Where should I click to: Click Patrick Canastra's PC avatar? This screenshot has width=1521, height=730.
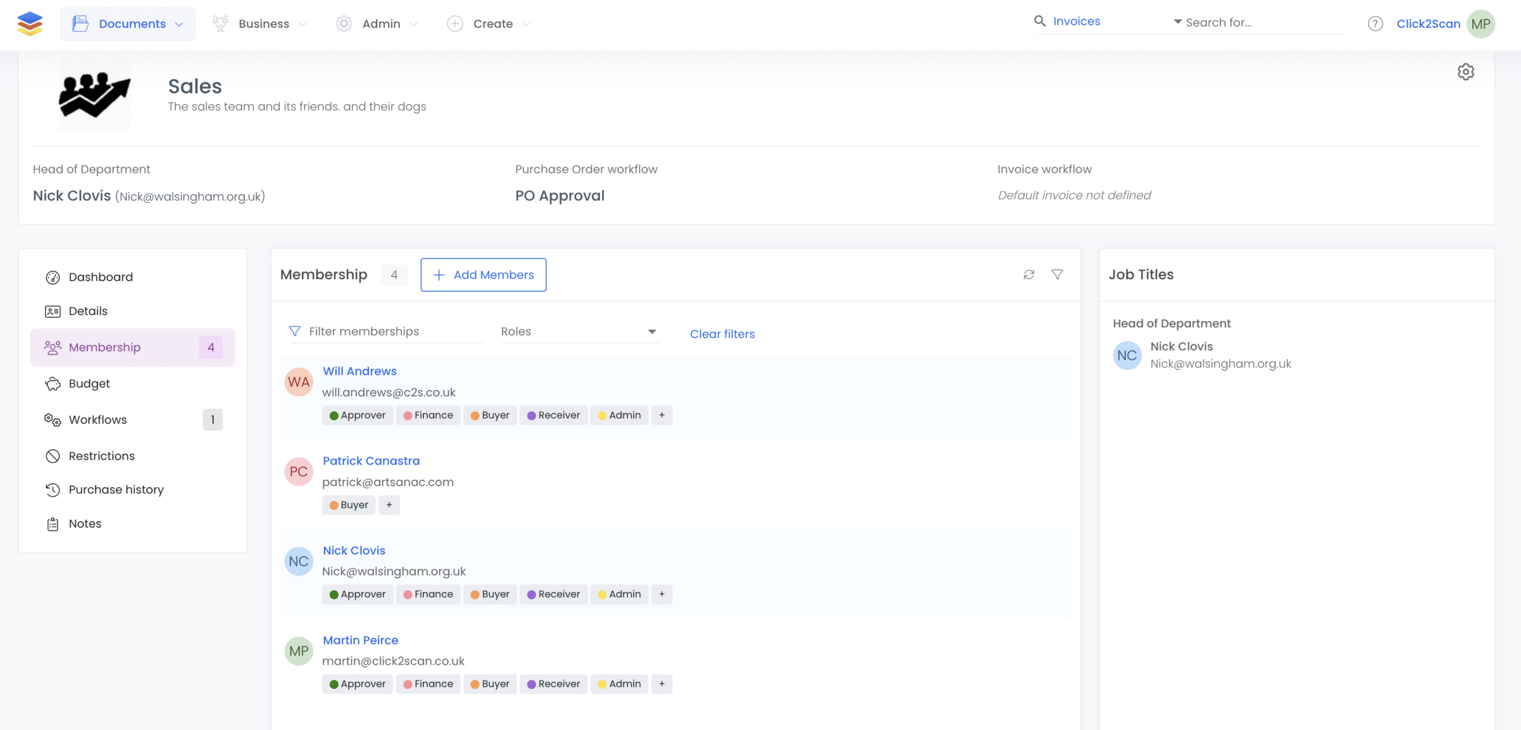(x=299, y=472)
